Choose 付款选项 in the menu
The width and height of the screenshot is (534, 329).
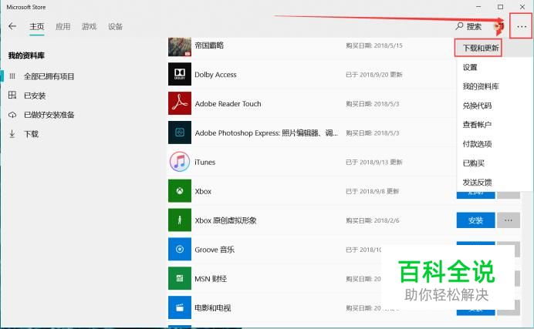477,144
